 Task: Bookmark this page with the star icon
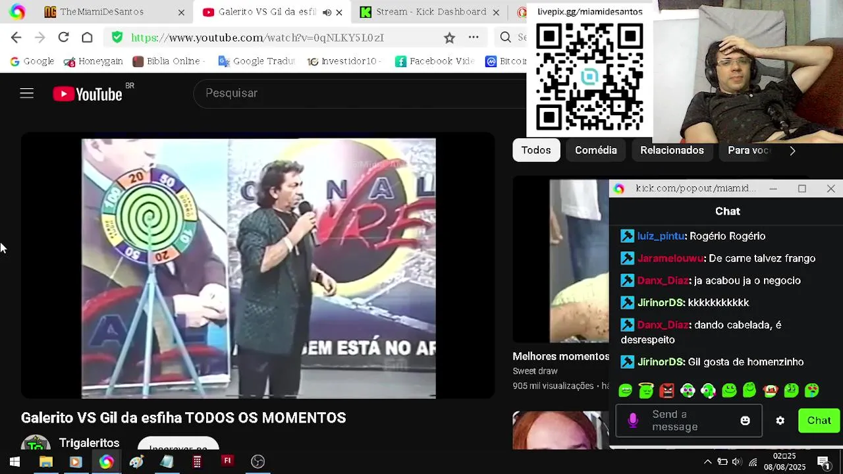pyautogui.click(x=449, y=38)
